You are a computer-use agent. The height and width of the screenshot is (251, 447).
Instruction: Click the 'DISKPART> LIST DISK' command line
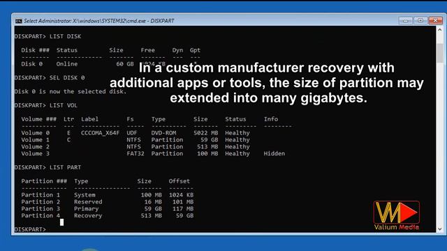(47, 36)
